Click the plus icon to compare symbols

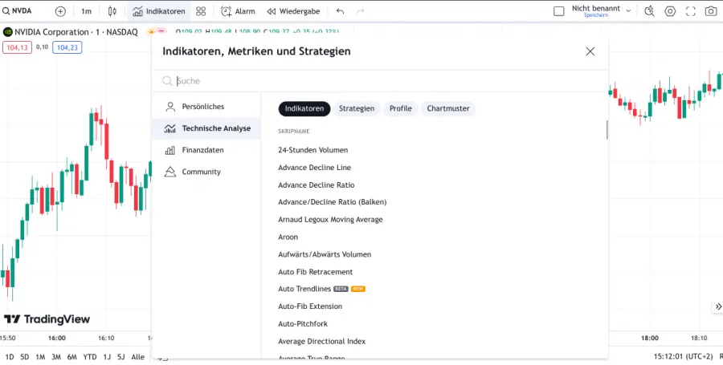(60, 11)
